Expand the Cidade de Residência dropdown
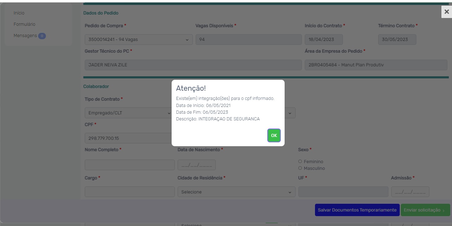The height and width of the screenshot is (226, 452). 236,192
